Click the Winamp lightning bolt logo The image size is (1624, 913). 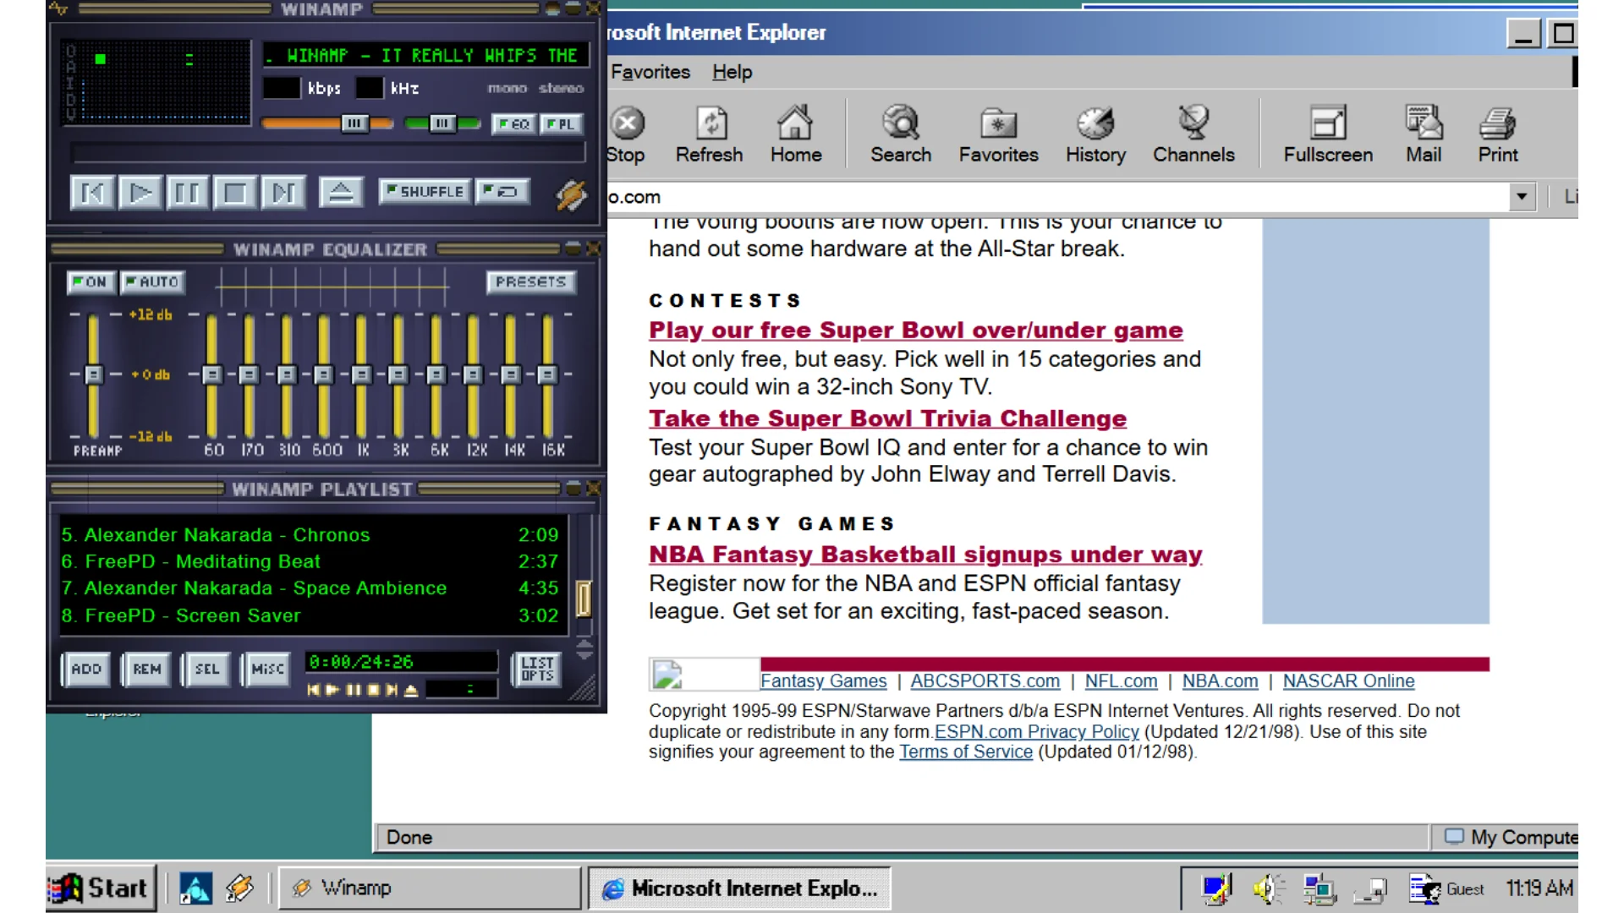[x=572, y=195]
